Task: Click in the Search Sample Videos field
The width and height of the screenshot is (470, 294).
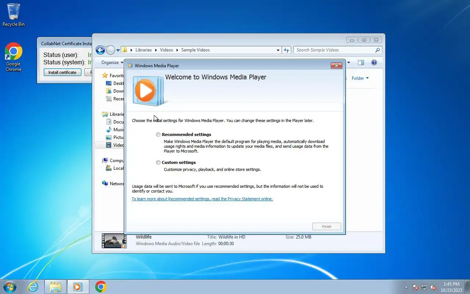Action: coord(334,50)
